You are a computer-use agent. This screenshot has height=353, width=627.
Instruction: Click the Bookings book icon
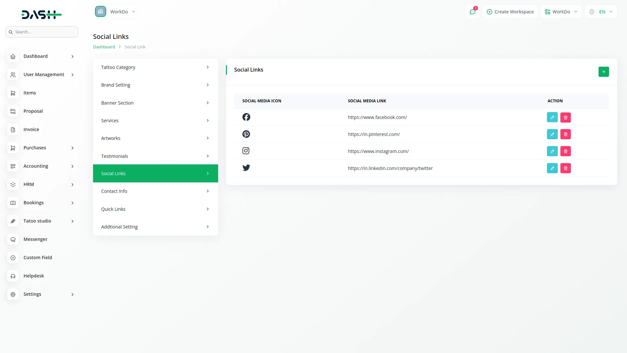[13, 203]
